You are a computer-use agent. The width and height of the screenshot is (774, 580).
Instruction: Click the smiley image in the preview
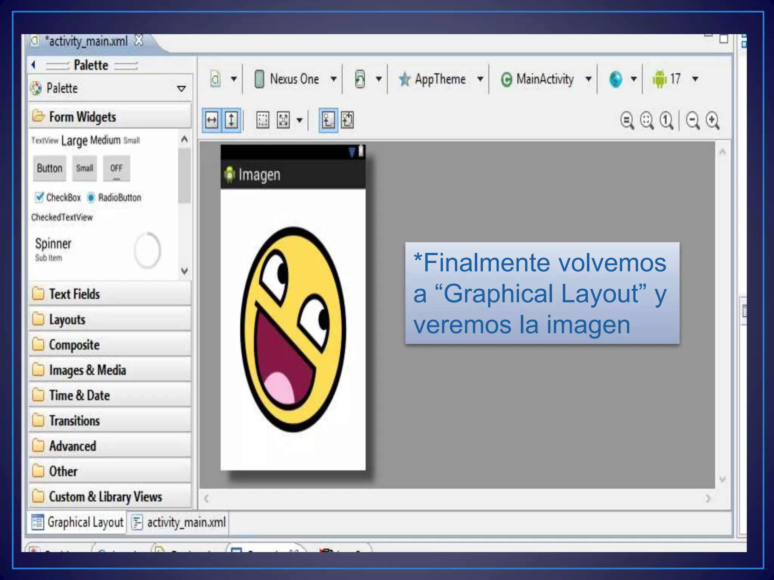[x=293, y=329]
